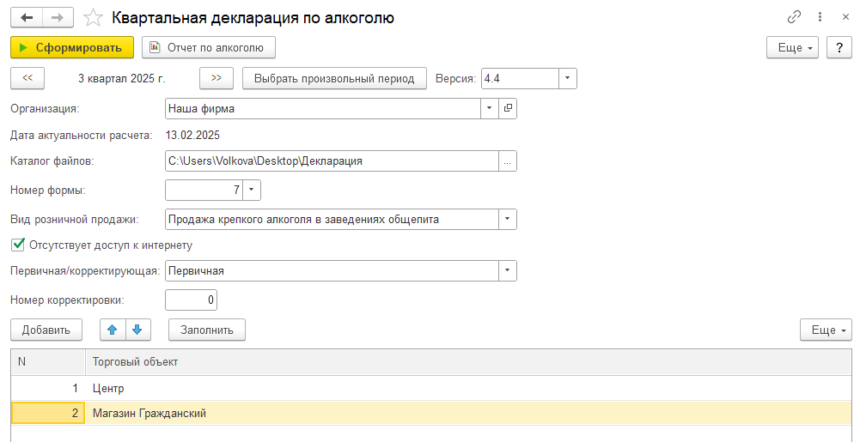Click the Сформировать button
Screen dimensions: 860x442
click(72, 48)
